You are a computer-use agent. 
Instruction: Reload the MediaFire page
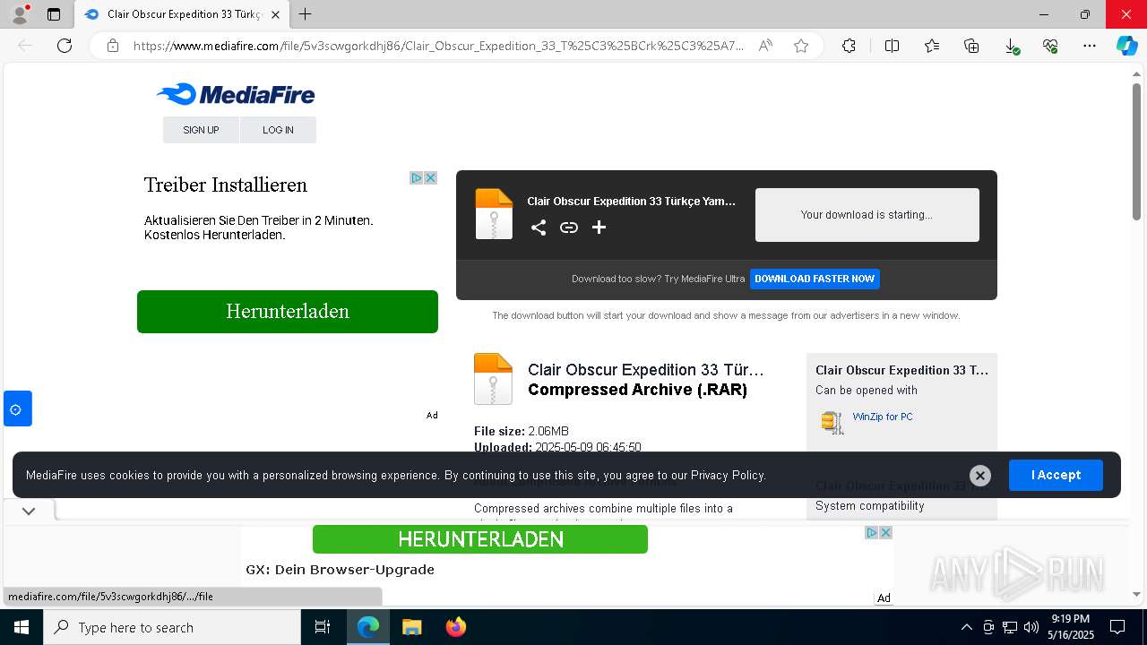pyautogui.click(x=65, y=46)
